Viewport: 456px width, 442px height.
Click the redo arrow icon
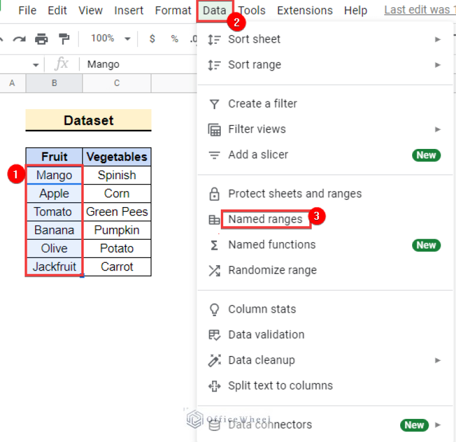coord(19,39)
